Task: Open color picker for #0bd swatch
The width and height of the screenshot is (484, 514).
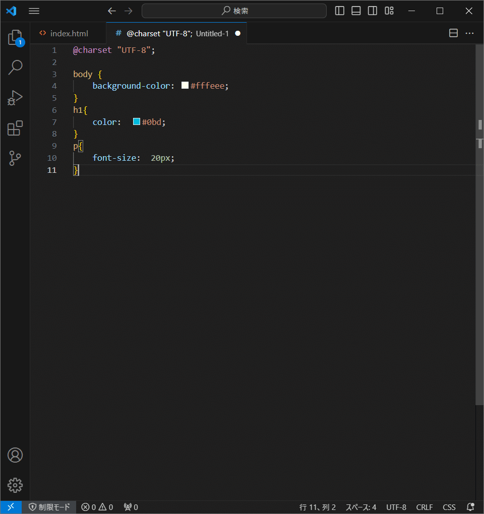Action: [137, 121]
